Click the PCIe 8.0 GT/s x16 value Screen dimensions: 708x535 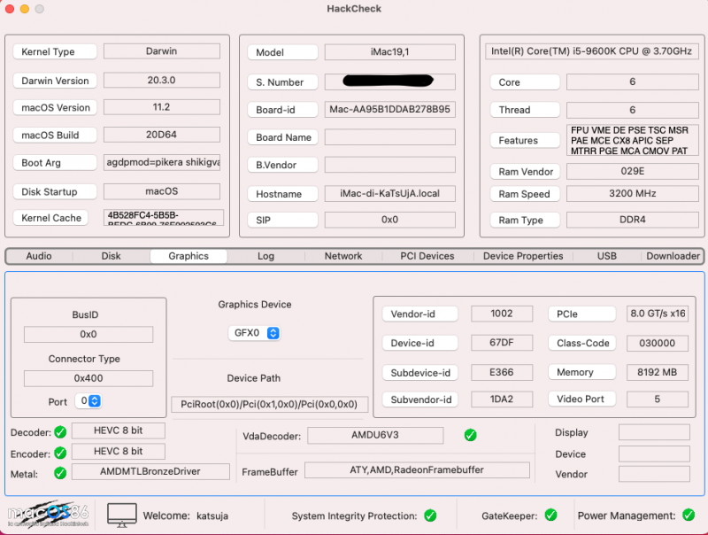[658, 314]
